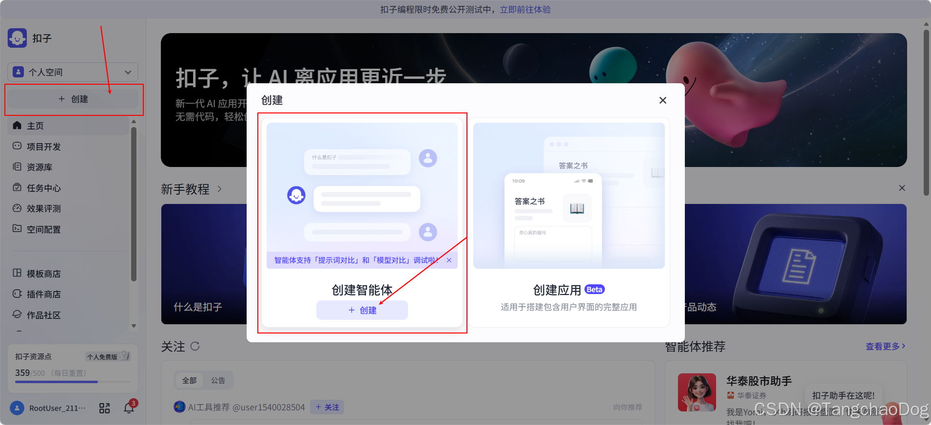
Task: Click the 主页 home icon
Action: (17, 126)
